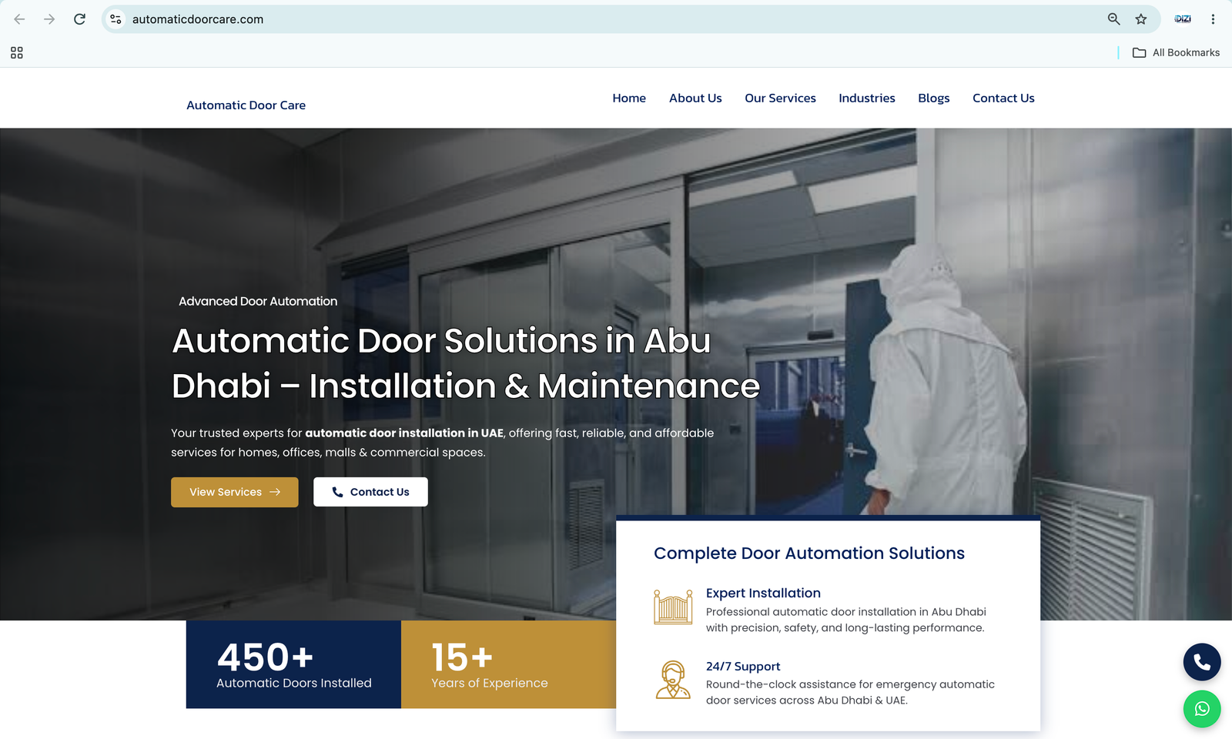Image resolution: width=1232 pixels, height=739 pixels.
Task: Open the Blogs menu item
Action: tap(933, 99)
